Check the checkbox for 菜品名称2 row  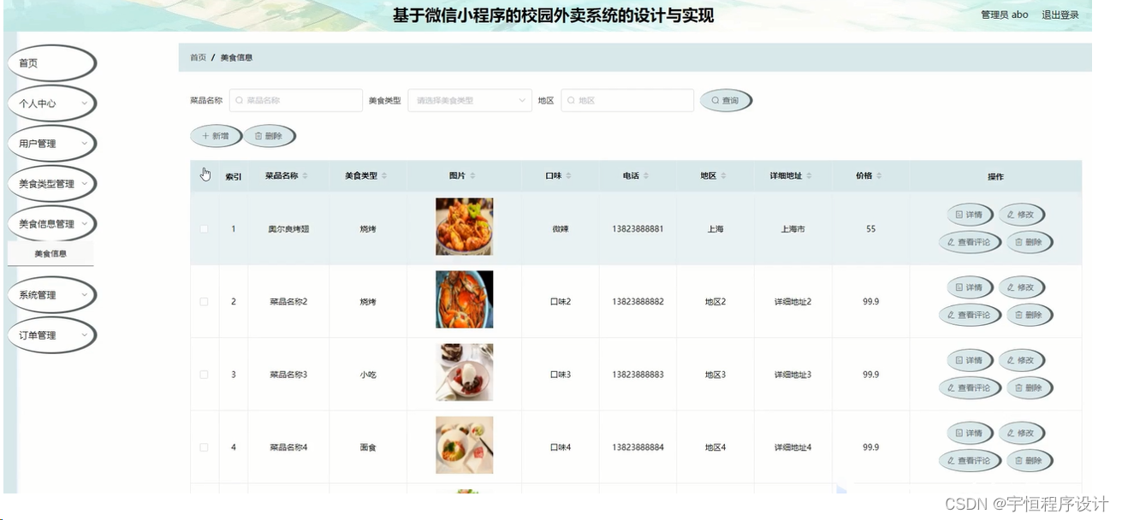point(204,301)
